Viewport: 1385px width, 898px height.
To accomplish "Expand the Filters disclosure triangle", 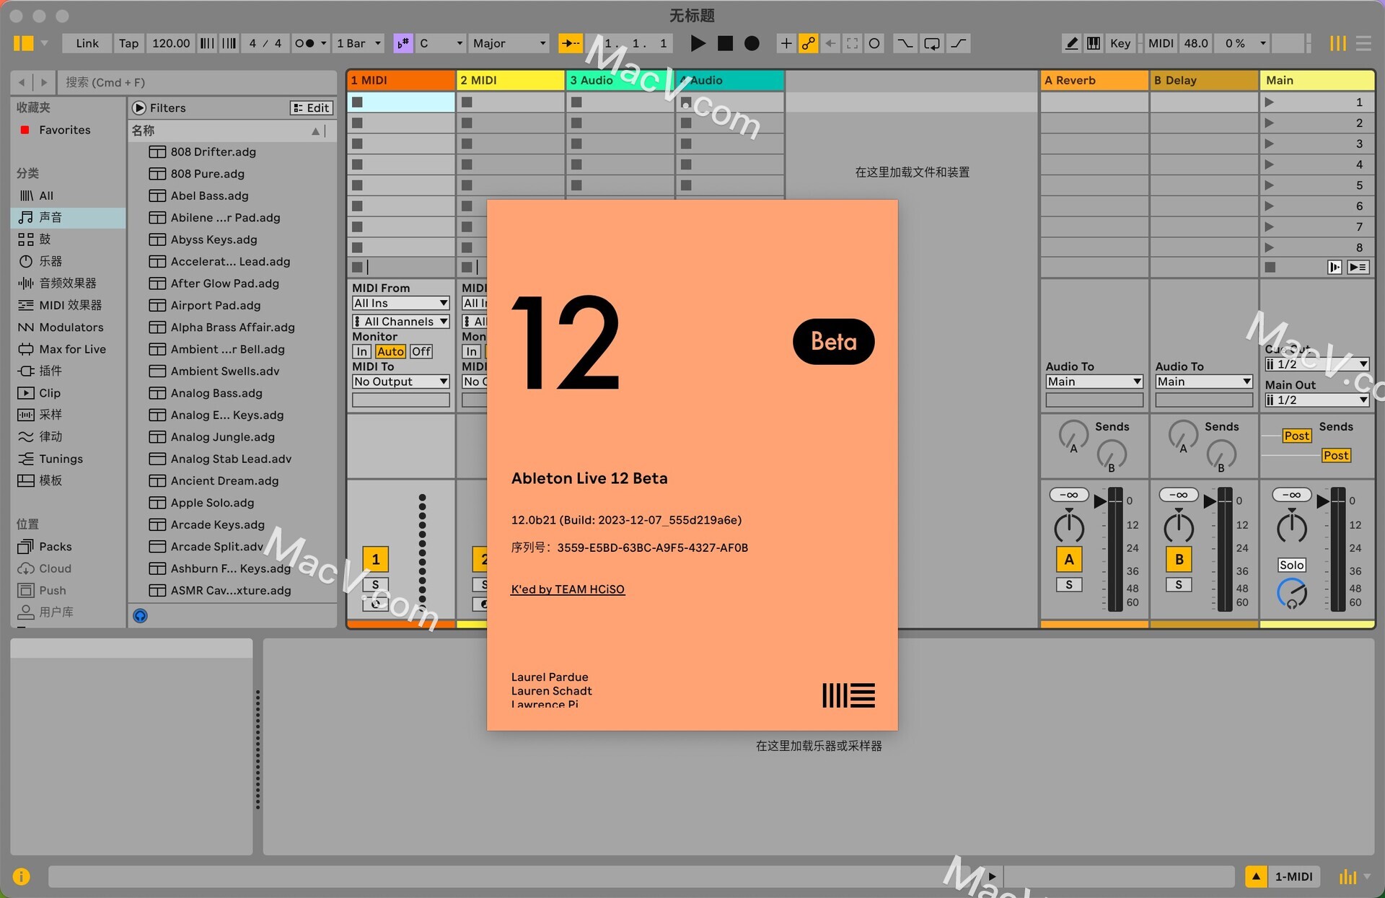I will pyautogui.click(x=139, y=107).
